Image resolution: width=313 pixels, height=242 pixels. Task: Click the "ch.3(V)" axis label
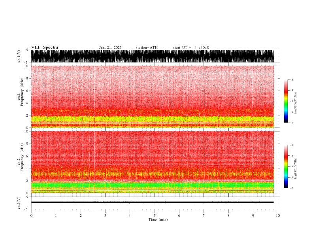(19, 203)
